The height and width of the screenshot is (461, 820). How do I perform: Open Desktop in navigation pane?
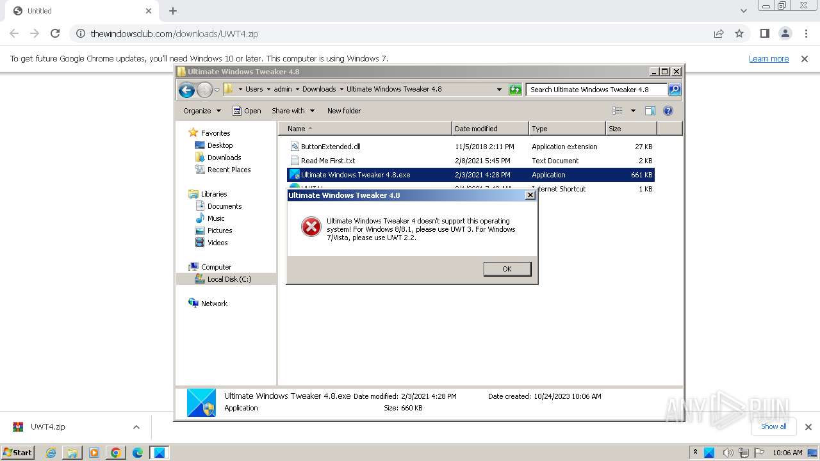(x=220, y=145)
